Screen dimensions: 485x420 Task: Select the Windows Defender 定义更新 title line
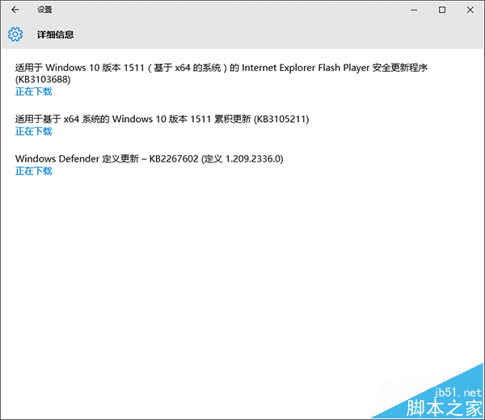pyautogui.click(x=149, y=158)
